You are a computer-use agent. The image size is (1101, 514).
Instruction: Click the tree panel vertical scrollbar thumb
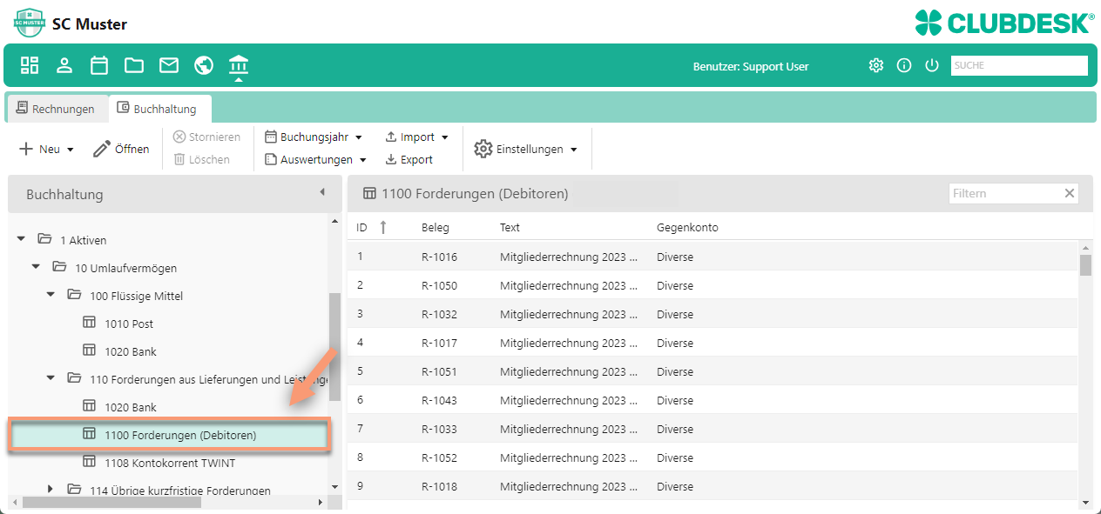click(335, 346)
